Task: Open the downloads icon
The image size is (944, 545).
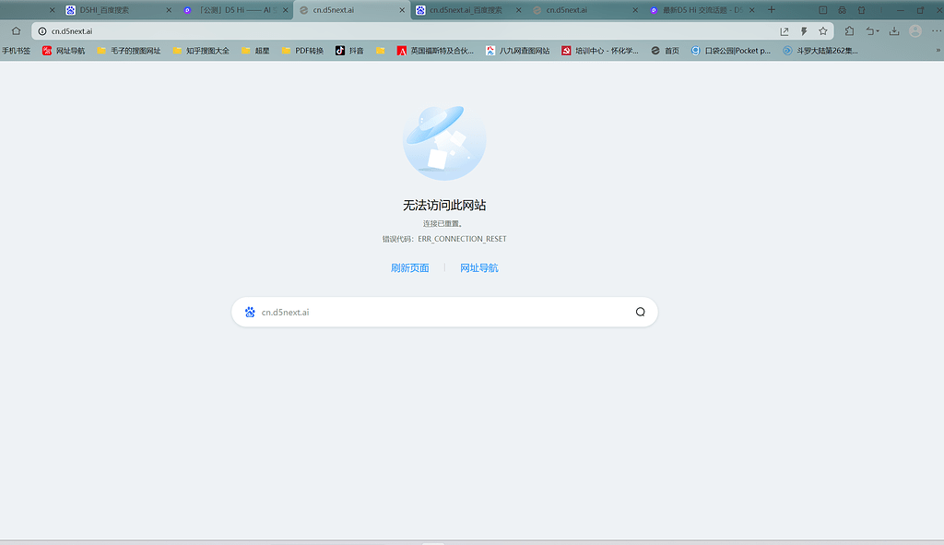Action: (x=894, y=30)
